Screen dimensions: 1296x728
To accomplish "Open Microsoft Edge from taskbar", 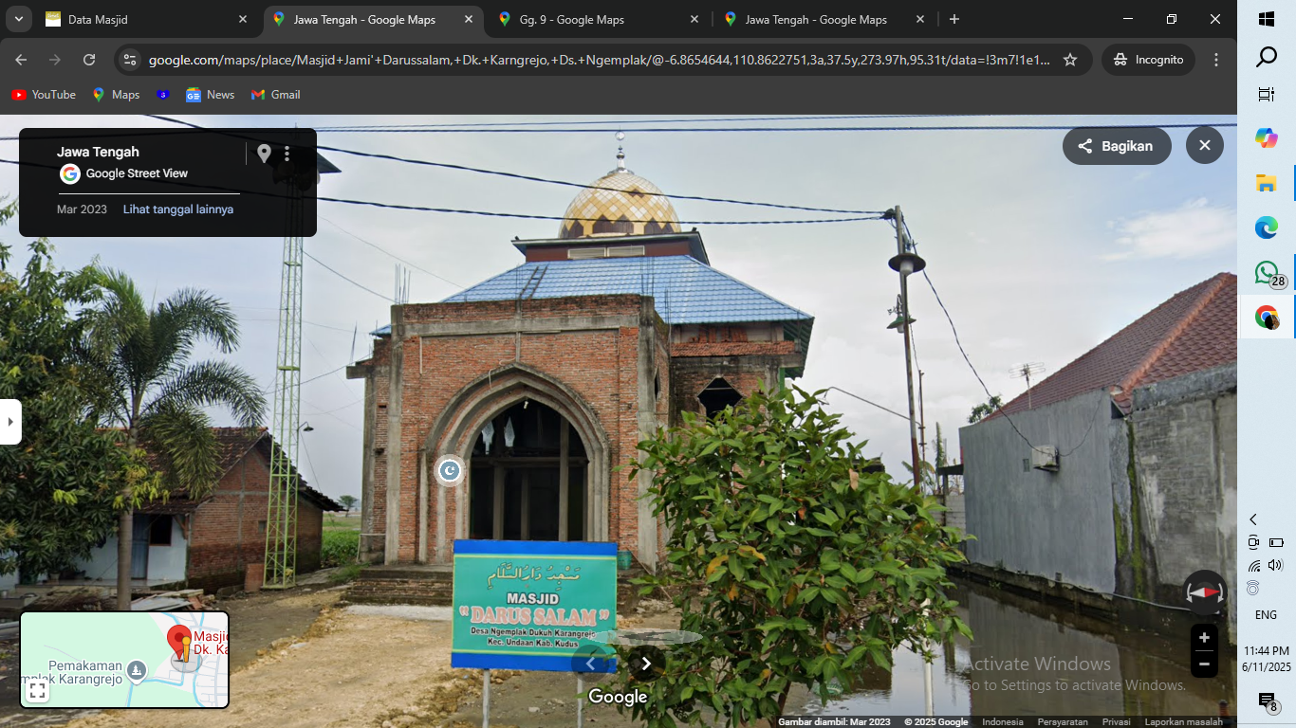I will pyautogui.click(x=1267, y=227).
